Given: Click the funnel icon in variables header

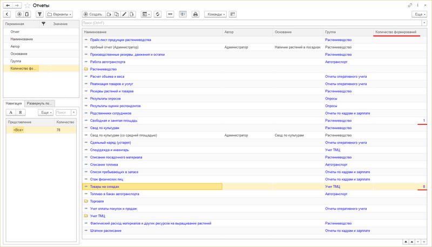Looking at the screenshot, I should pos(44,24).
